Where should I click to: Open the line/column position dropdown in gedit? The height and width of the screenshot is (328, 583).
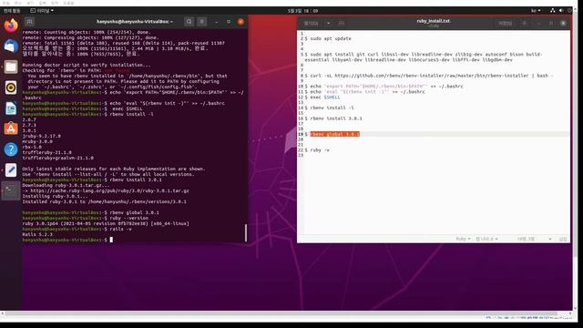[x=534, y=239]
